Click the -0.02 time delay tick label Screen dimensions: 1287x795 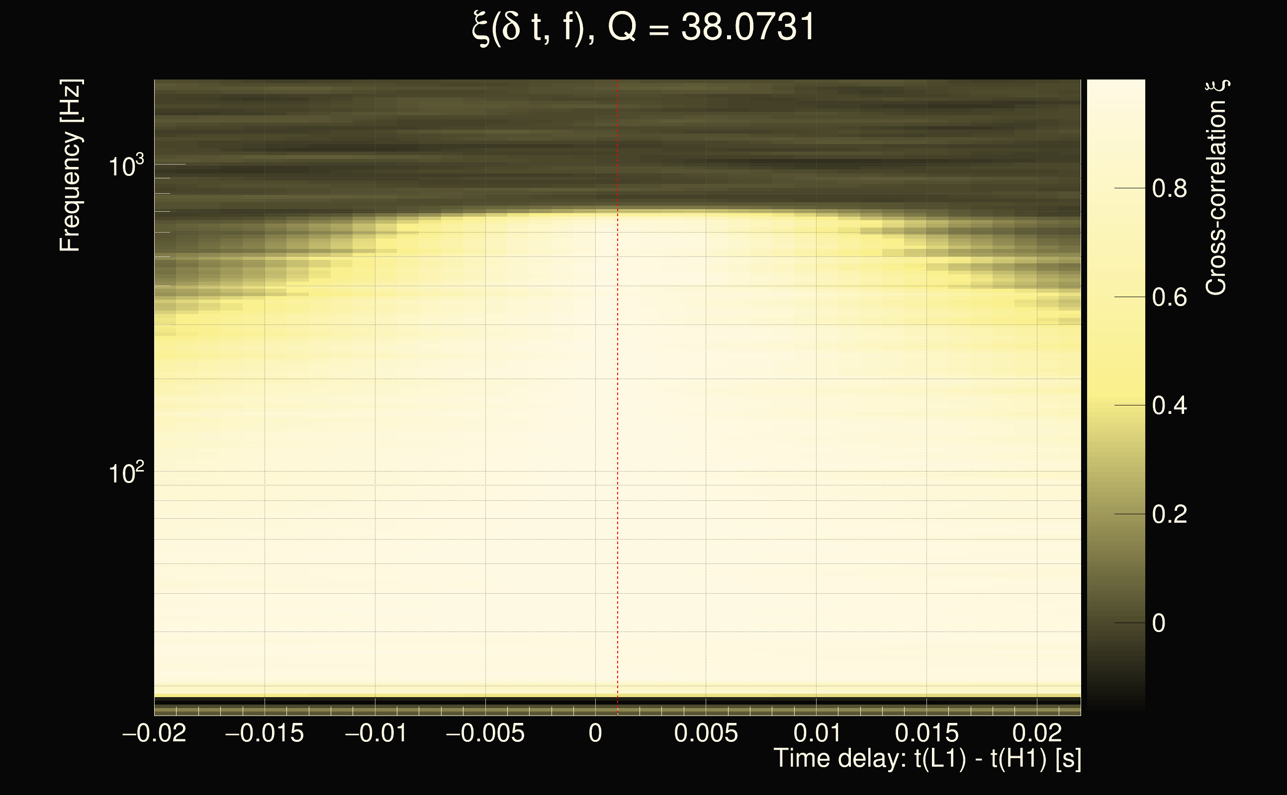pos(154,733)
